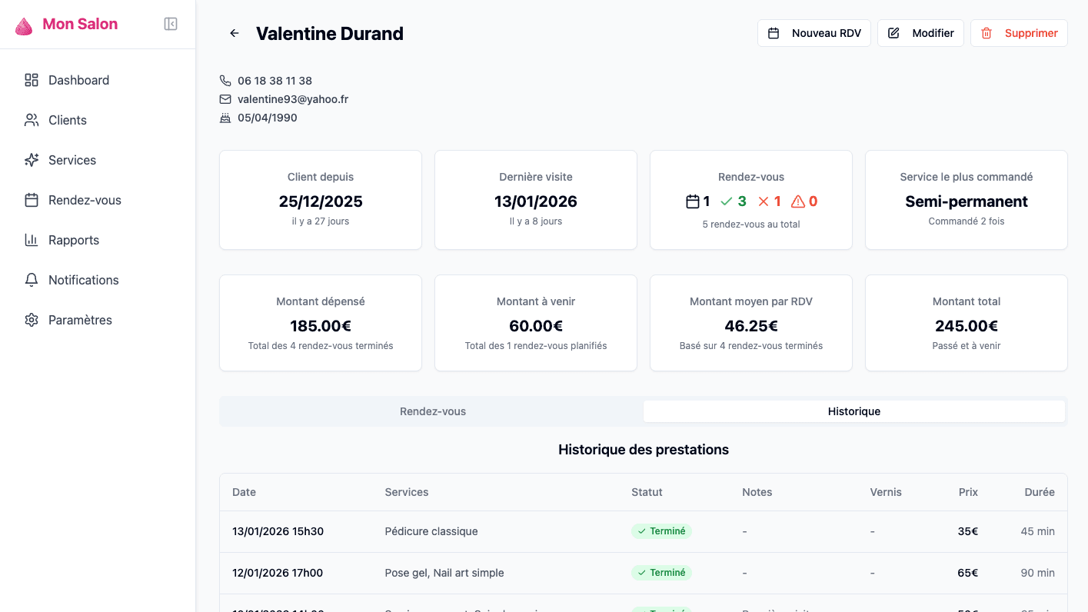Open Paramètres using the gear icon
Screen dimensions: 1088x612
pyautogui.click(x=32, y=320)
